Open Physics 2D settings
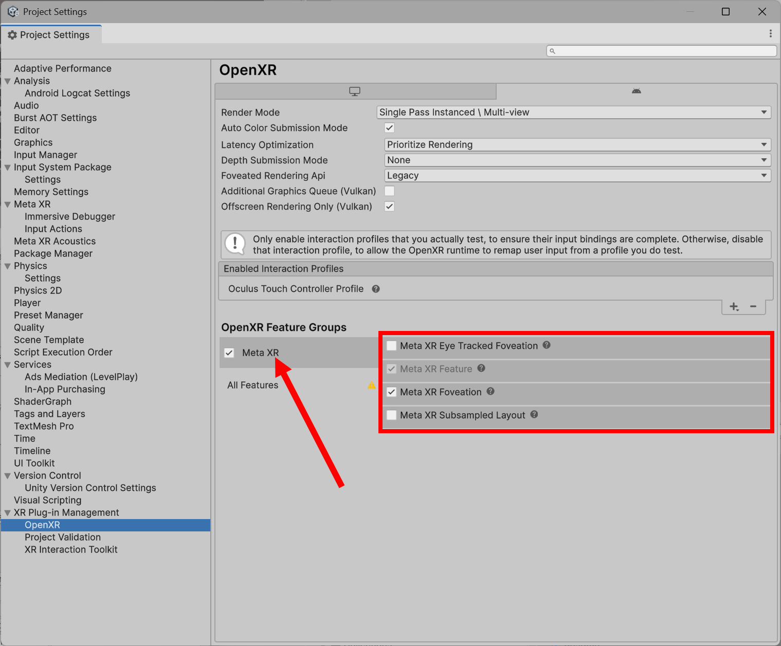This screenshot has height=646, width=781. 38,290
